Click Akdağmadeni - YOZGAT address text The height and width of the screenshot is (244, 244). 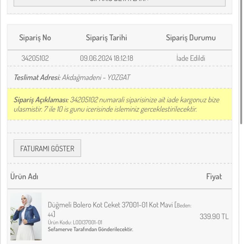coord(96,77)
